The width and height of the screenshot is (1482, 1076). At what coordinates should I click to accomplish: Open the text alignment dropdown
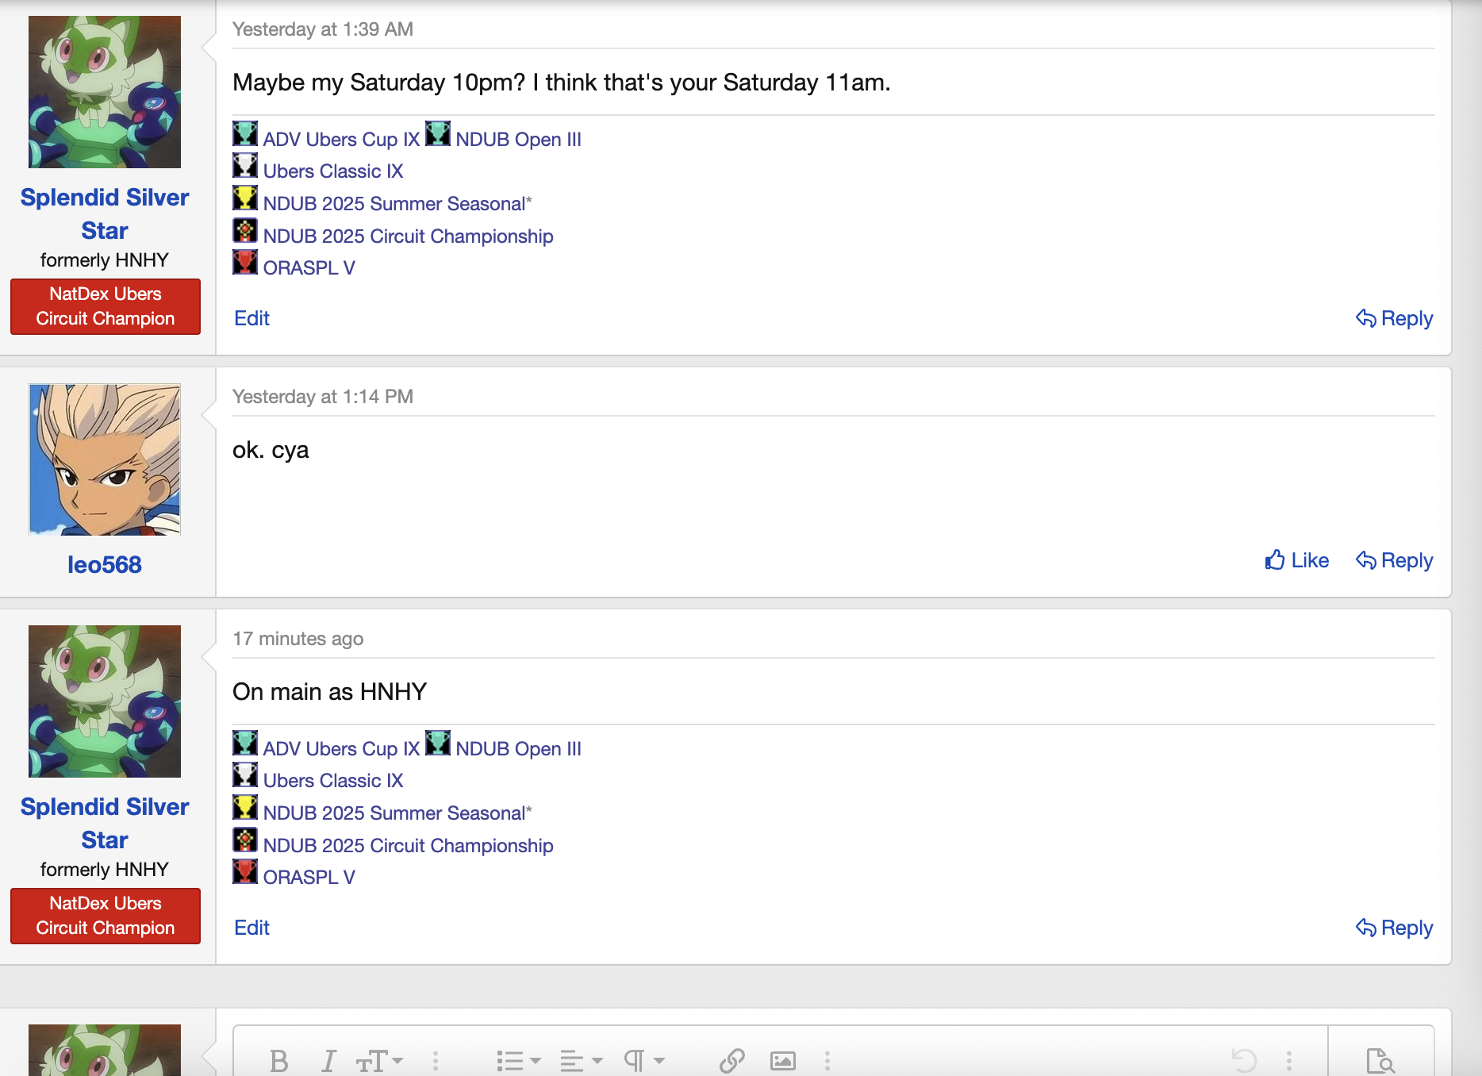(x=581, y=1060)
